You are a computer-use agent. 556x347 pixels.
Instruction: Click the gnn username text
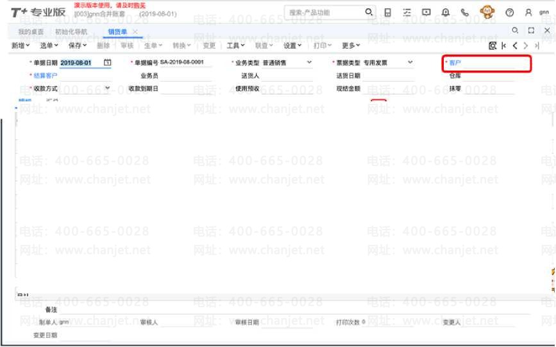(x=544, y=12)
